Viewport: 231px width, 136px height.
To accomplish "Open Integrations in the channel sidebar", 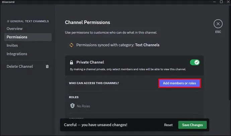I will [17, 54].
